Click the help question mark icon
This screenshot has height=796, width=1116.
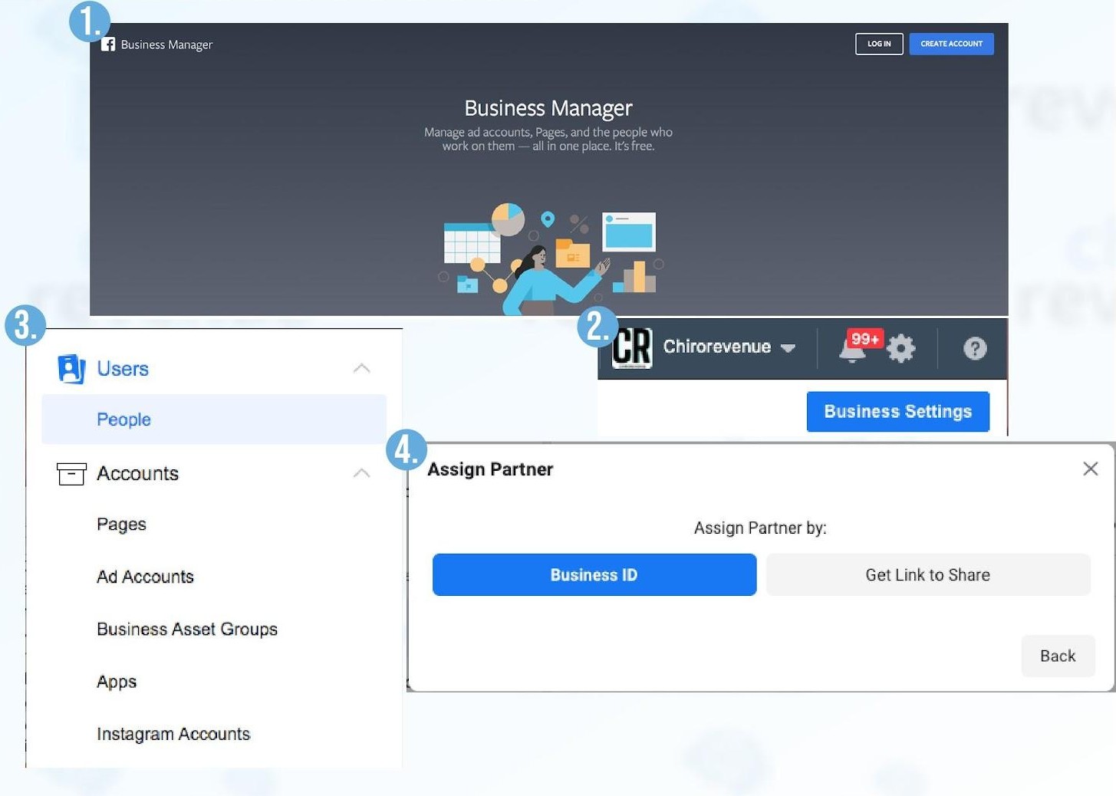975,349
